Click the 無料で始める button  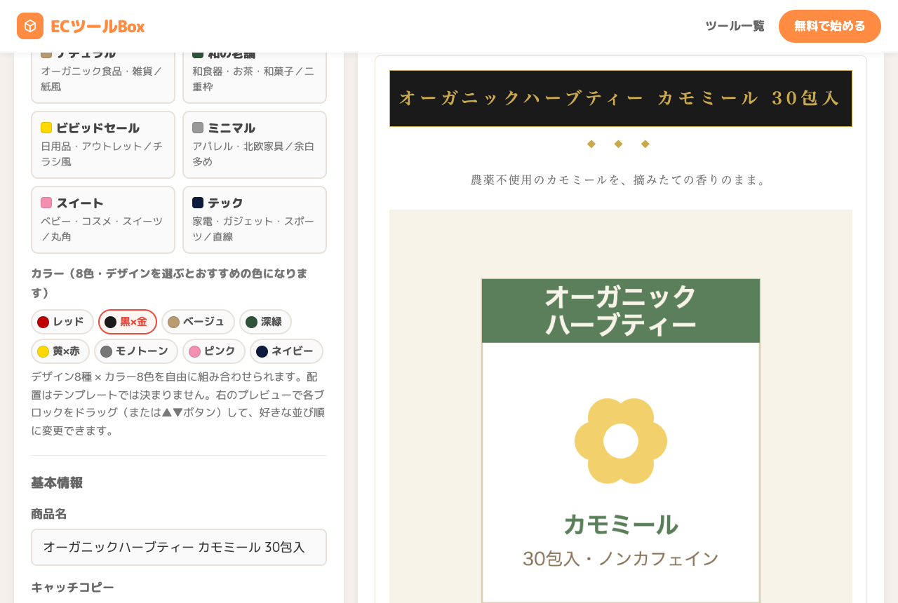coord(830,26)
